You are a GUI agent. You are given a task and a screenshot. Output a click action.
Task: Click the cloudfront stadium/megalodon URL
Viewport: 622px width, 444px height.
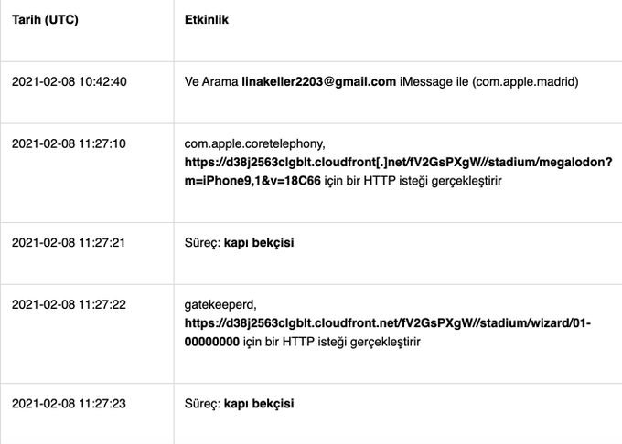[x=398, y=162]
